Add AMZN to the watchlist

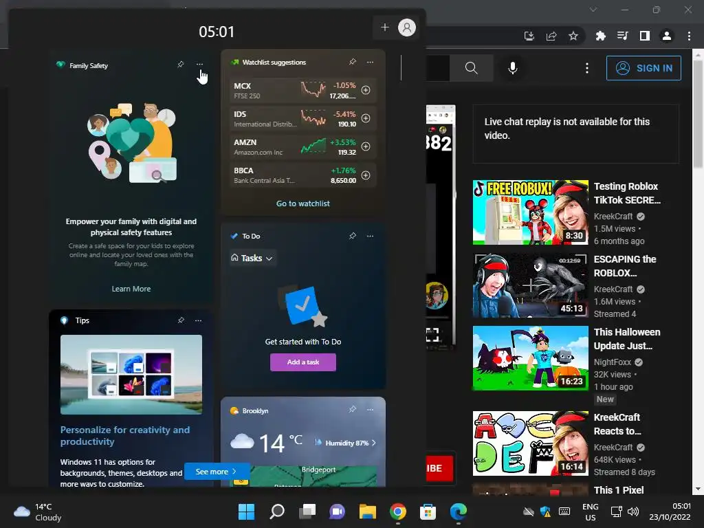click(x=366, y=146)
